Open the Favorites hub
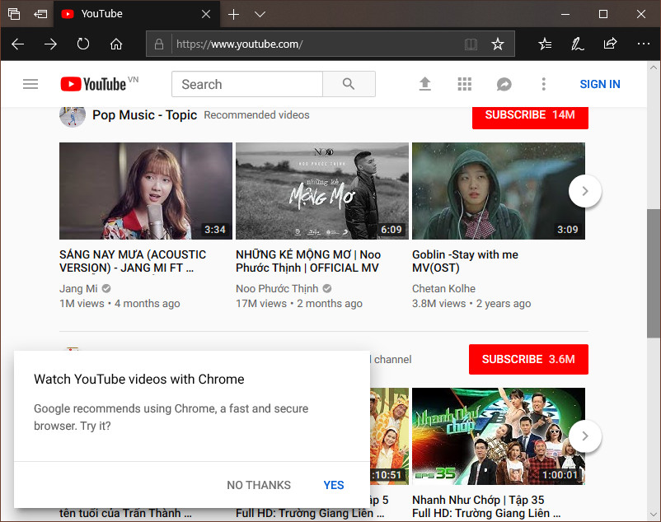This screenshot has width=661, height=522. [545, 44]
